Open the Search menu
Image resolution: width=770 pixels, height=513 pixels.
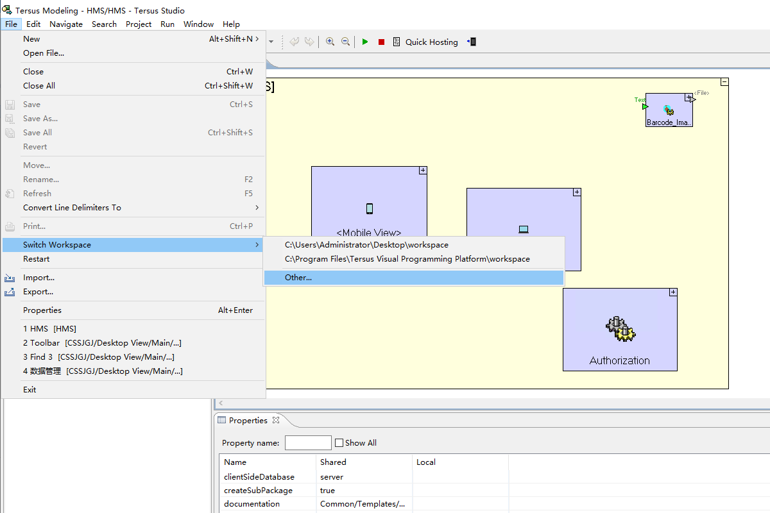tap(104, 24)
